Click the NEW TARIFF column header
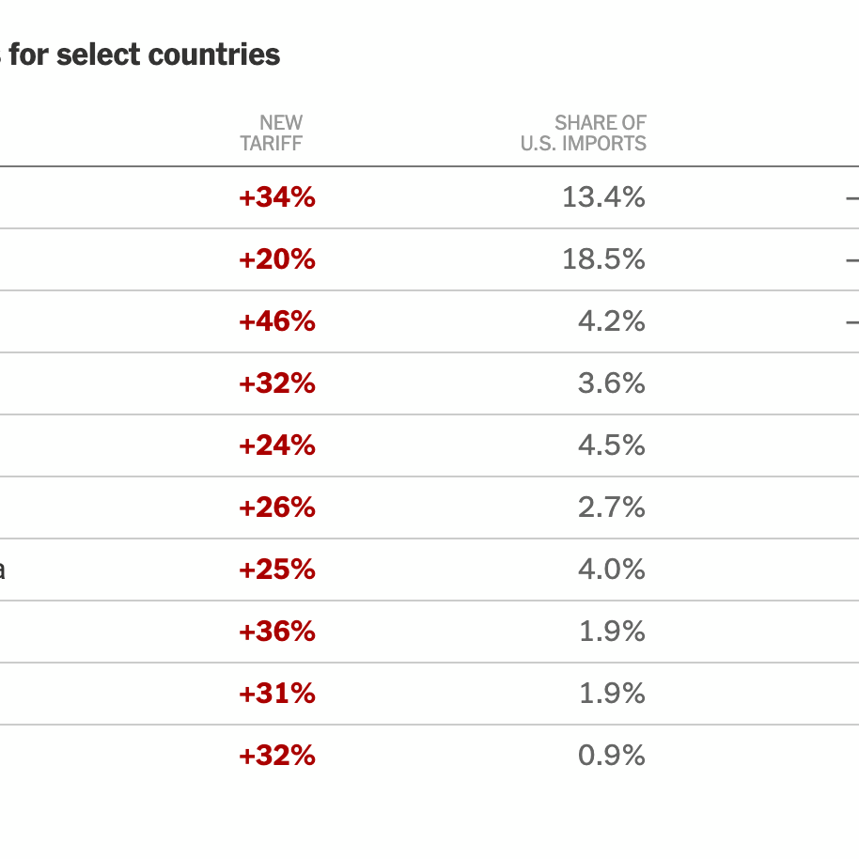This screenshot has height=859, width=859. 272,133
